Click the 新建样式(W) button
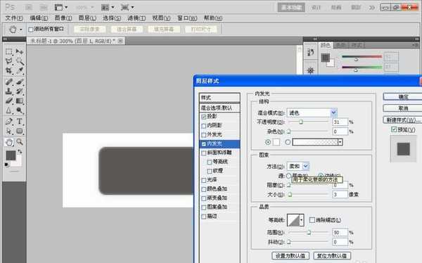Viewport: 422px width, 263px height. click(x=402, y=120)
